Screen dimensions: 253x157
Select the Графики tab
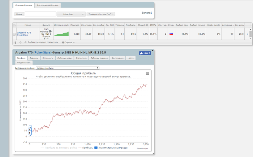[x=21, y=58]
